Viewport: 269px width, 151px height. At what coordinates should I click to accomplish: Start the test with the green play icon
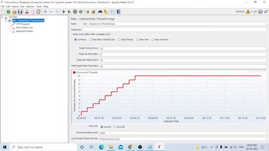pyautogui.click(x=63, y=12)
